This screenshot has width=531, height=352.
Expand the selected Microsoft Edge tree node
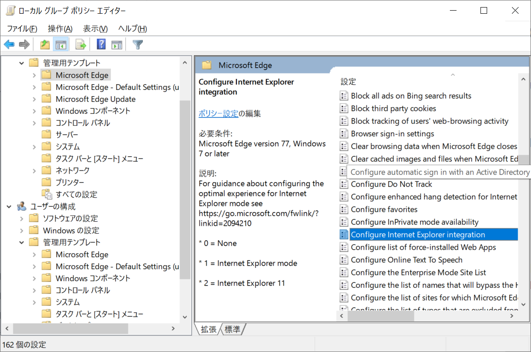pyautogui.click(x=34, y=75)
